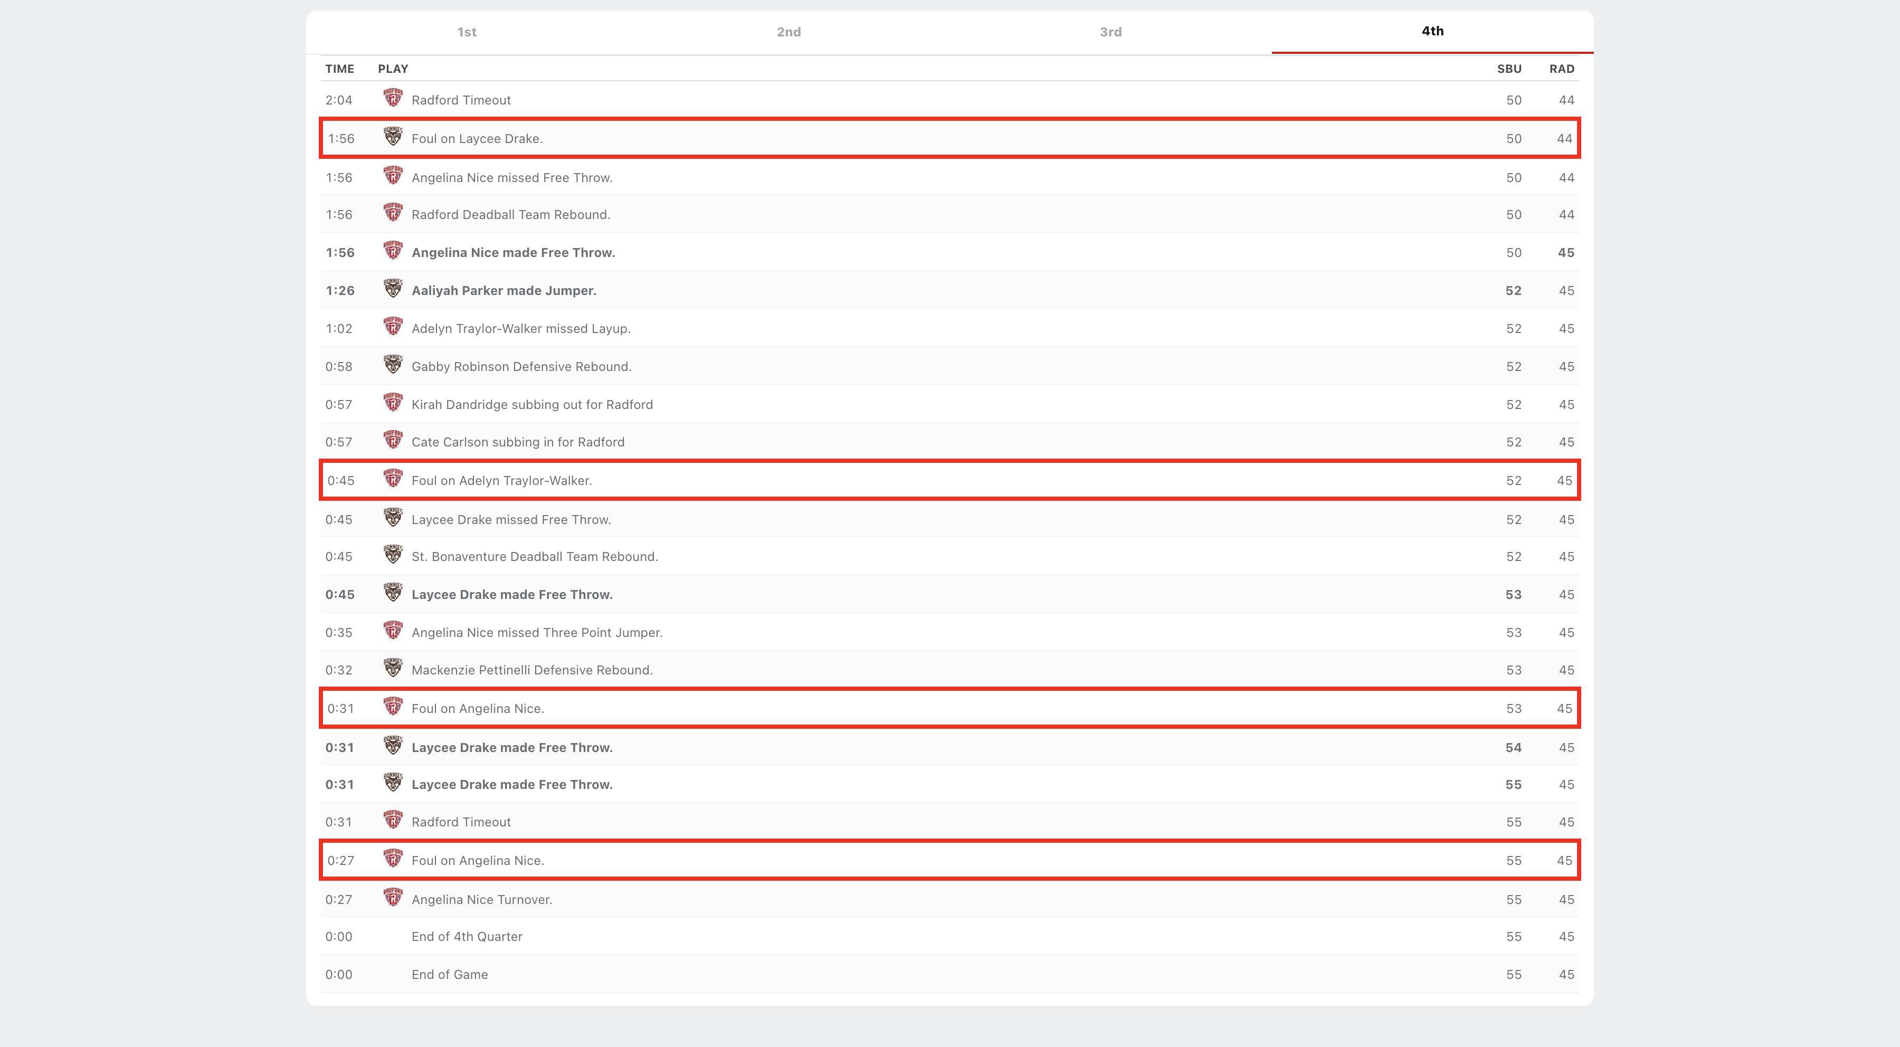Open the 2nd quarter tab

(788, 32)
